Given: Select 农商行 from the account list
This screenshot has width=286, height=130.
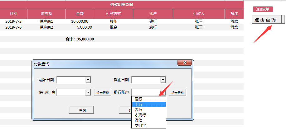Looking at the screenshot, I should click(149, 115).
